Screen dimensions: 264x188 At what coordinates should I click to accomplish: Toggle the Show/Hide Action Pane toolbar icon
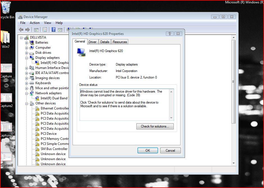[60, 30]
